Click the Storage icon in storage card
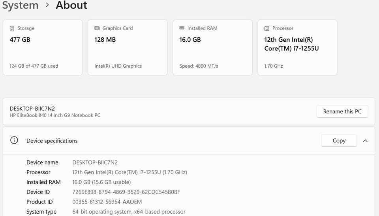This screenshot has width=379, height=216. [x=12, y=29]
